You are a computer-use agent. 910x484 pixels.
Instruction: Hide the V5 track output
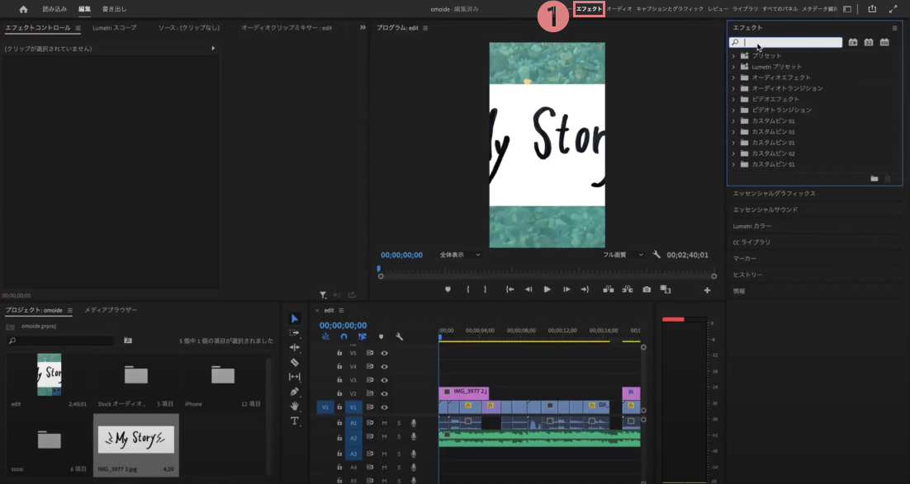tap(384, 353)
